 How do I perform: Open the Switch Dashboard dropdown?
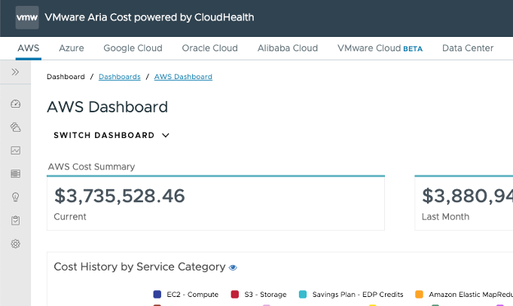[x=111, y=135]
